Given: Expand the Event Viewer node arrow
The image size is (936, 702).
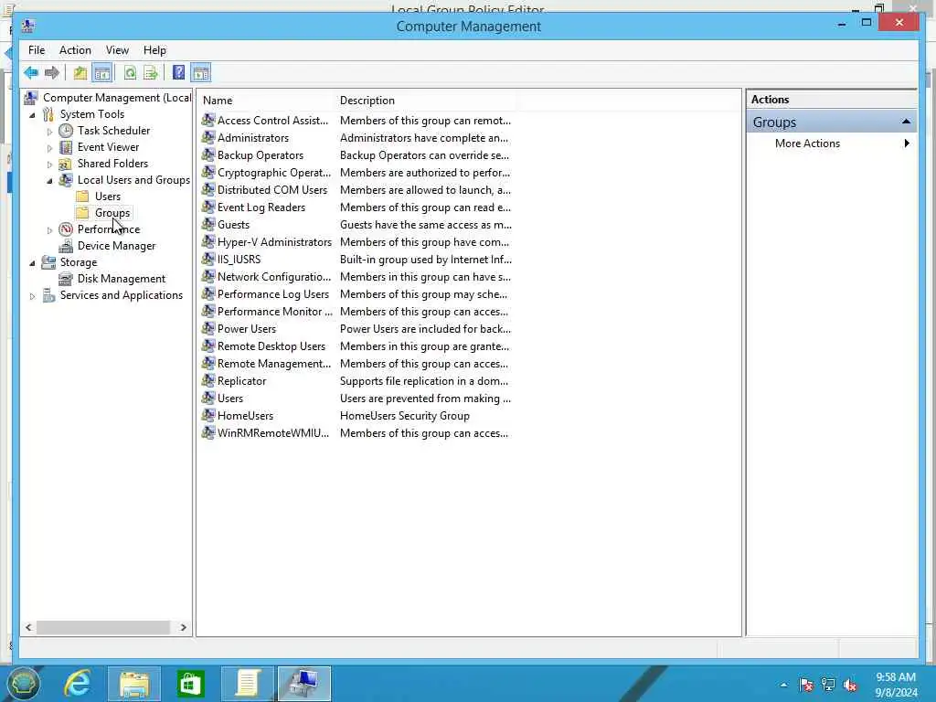Looking at the screenshot, I should pyautogui.click(x=49, y=147).
